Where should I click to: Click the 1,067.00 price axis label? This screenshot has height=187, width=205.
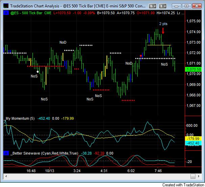193,106
